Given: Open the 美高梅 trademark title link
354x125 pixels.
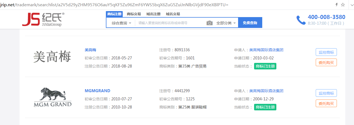Looking at the screenshot, I should 90,50.
